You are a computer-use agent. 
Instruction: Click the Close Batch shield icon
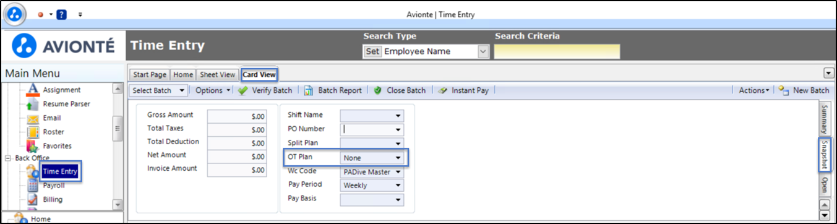coord(378,90)
